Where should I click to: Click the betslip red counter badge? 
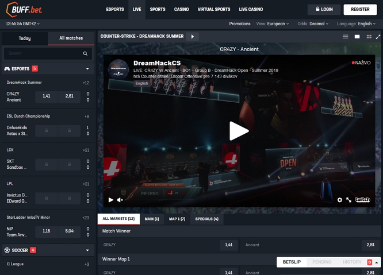pyautogui.click(x=370, y=262)
